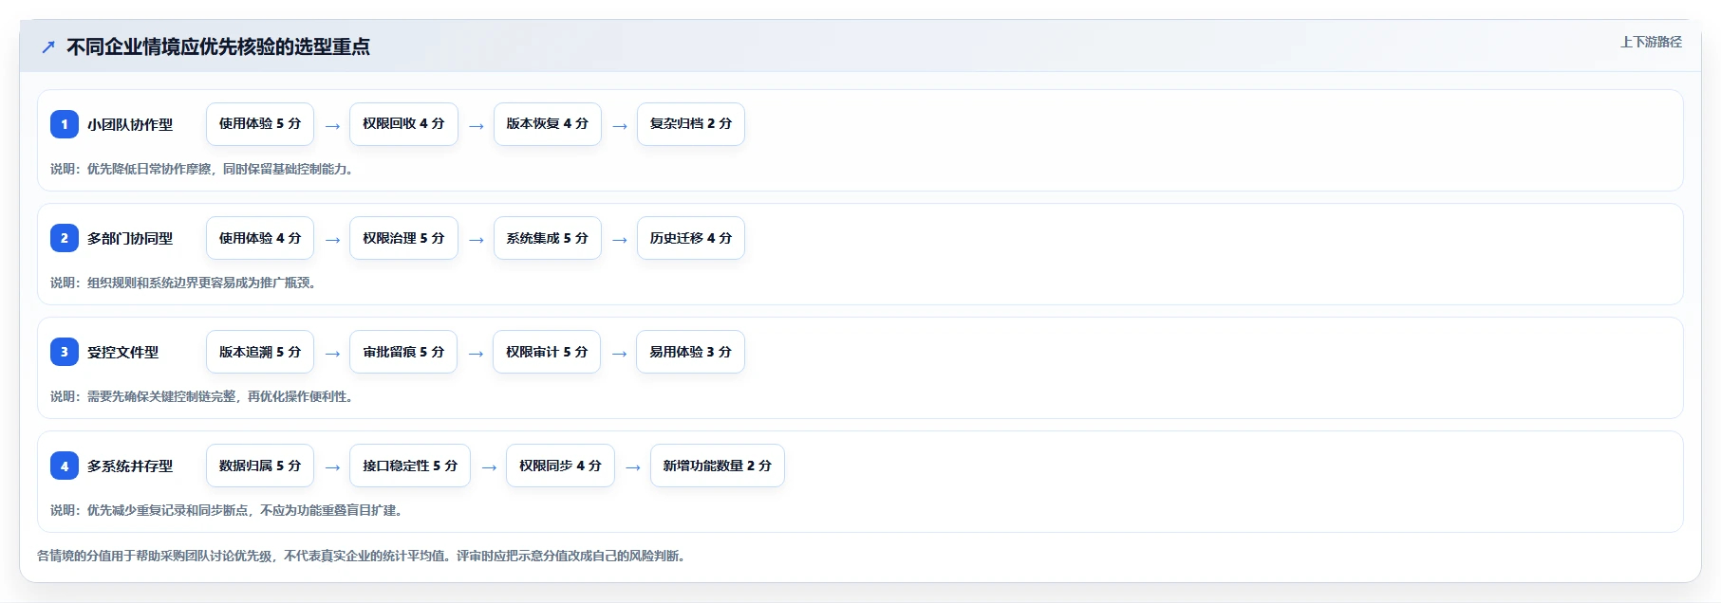Click the 上下游路径 label

click(1651, 42)
